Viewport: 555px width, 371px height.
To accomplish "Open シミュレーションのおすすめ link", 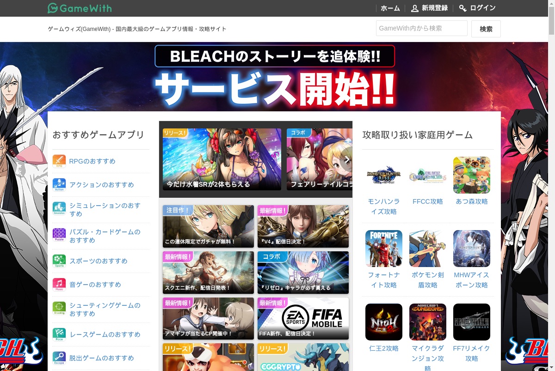I will click(105, 210).
